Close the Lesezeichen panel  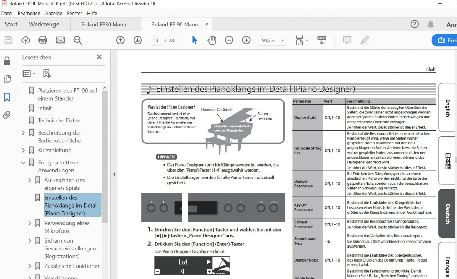(99, 57)
